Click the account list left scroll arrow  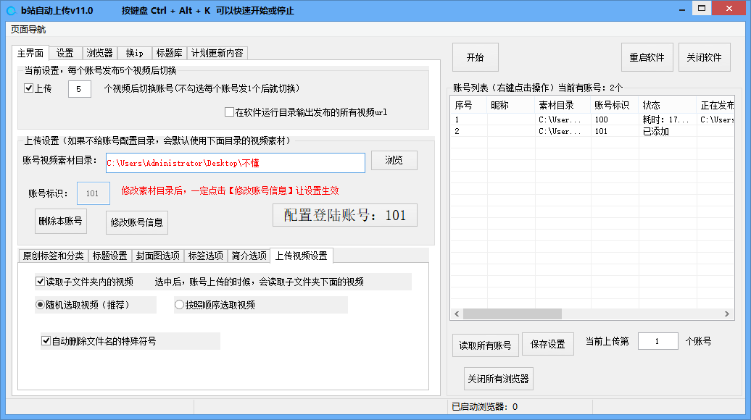457,314
